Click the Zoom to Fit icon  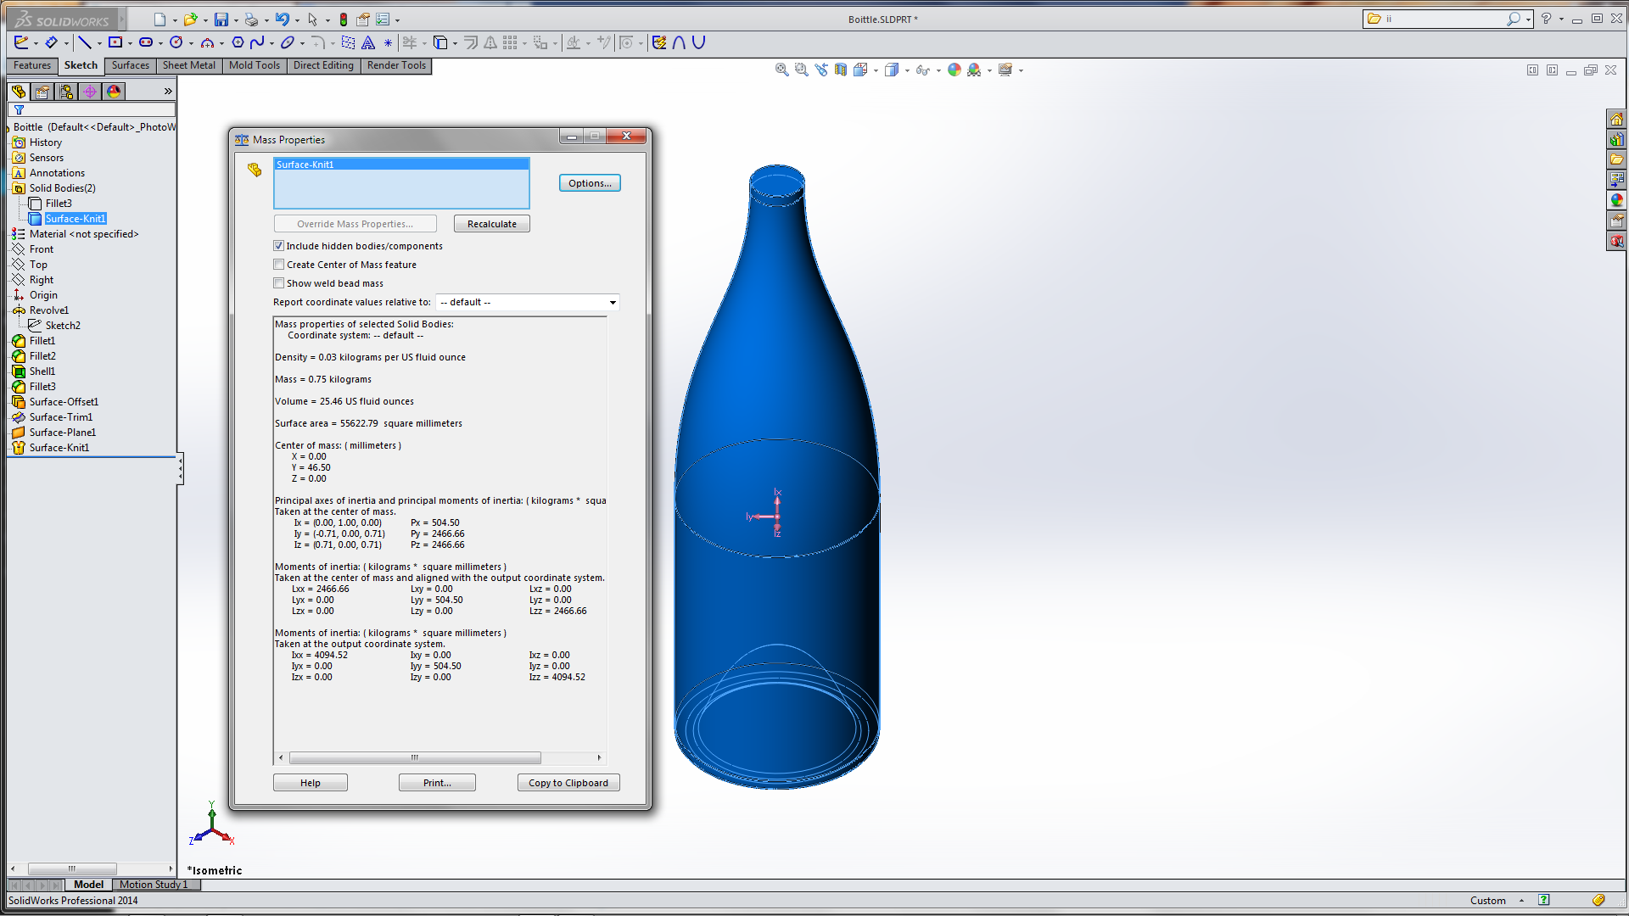coord(781,70)
